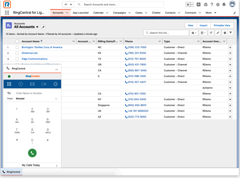240x178 pixels.
Task: Open the Edge Communications account link
Action: 34,59
